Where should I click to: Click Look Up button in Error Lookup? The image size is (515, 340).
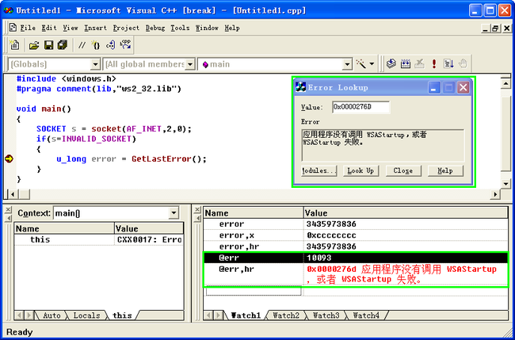point(360,171)
